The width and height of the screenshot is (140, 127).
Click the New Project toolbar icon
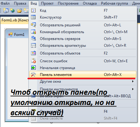[x=6, y=11]
